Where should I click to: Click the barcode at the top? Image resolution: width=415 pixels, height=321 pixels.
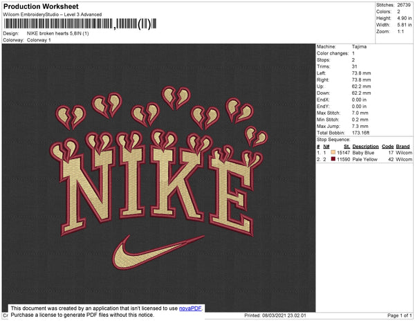coord(80,24)
